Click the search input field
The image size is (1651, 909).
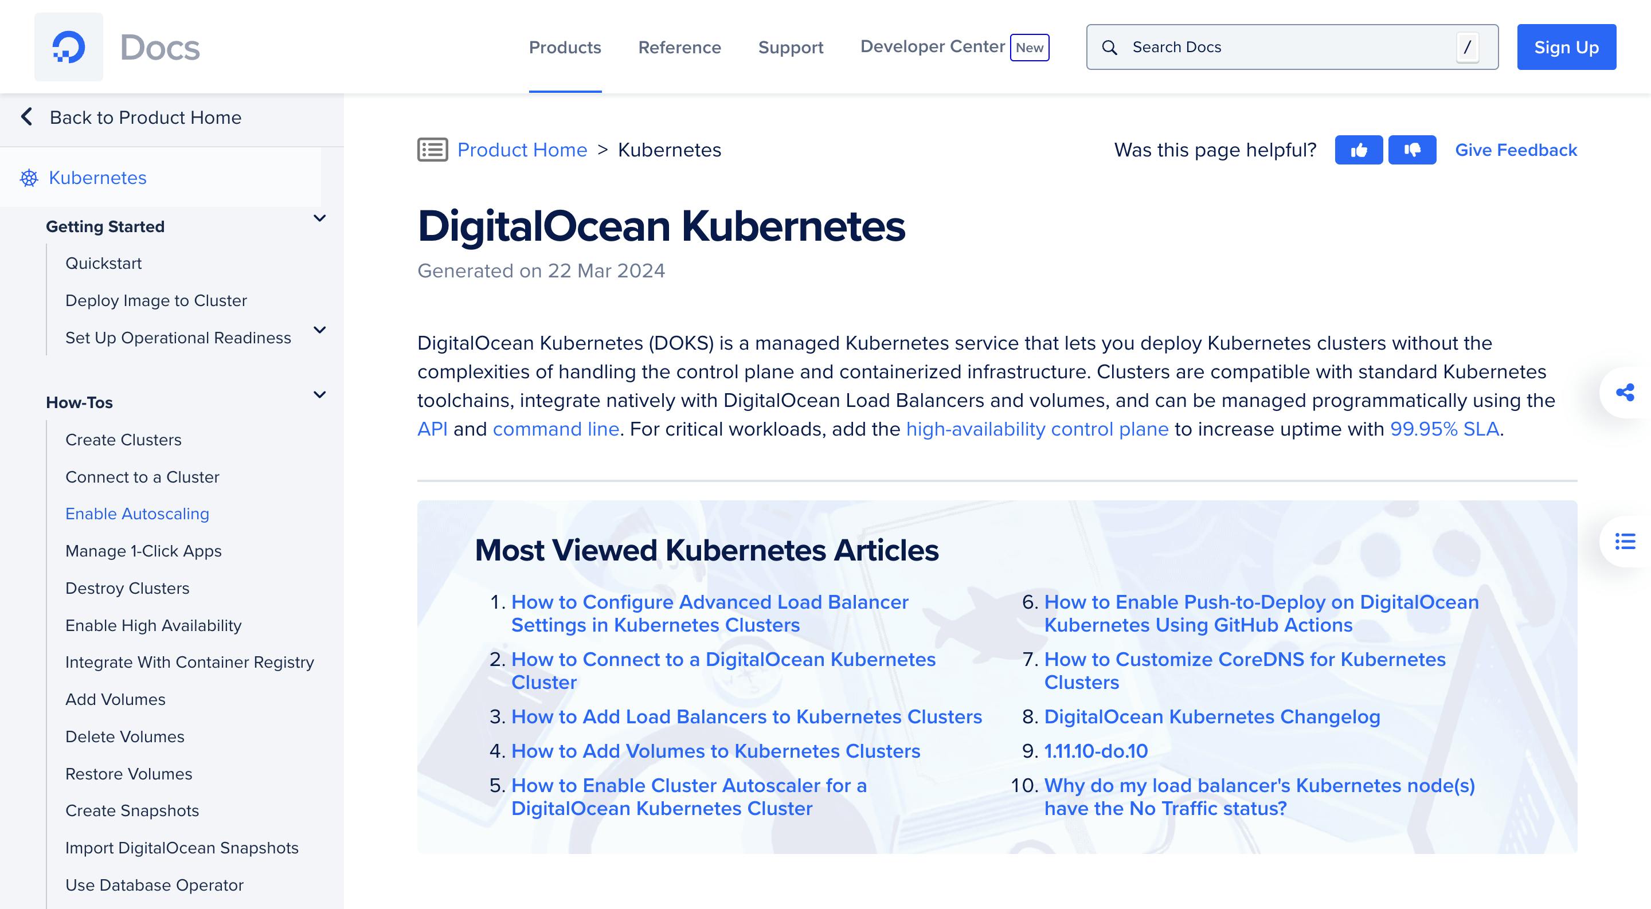[1292, 47]
